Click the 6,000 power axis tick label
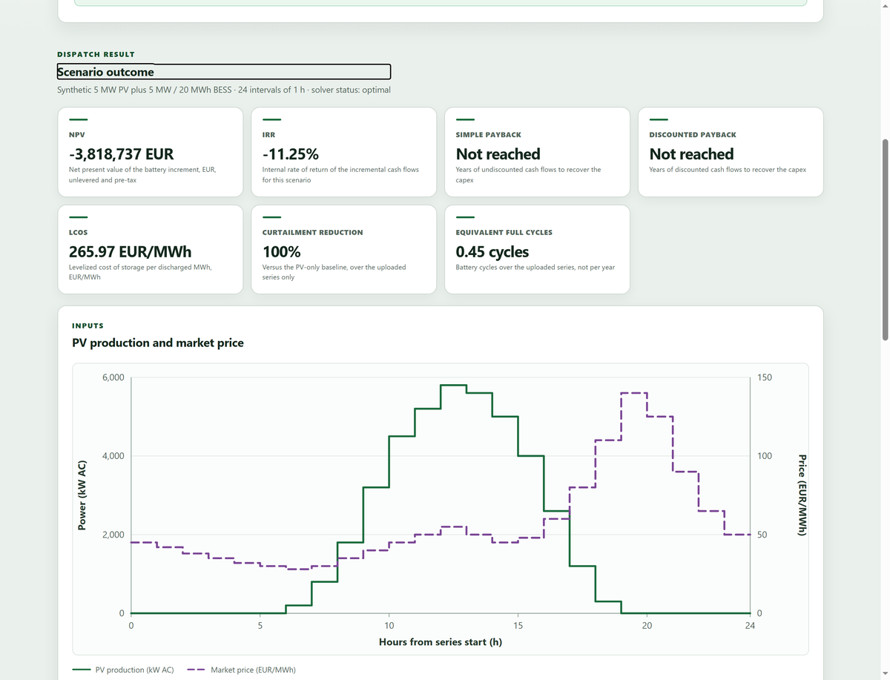Viewport: 890px width, 680px height. click(x=113, y=377)
